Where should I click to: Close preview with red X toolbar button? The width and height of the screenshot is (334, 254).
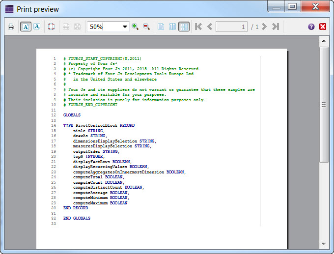tap(323, 27)
